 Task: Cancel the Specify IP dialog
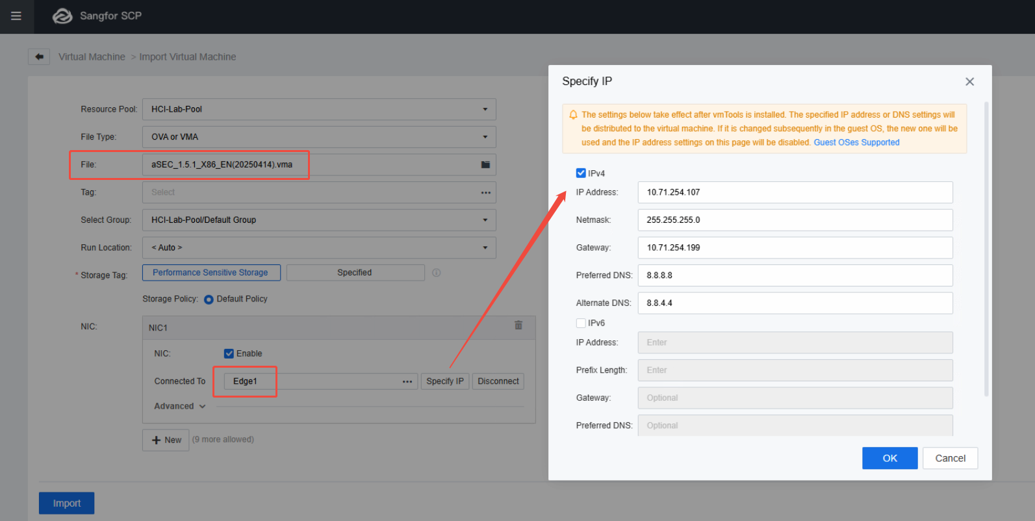(950, 458)
